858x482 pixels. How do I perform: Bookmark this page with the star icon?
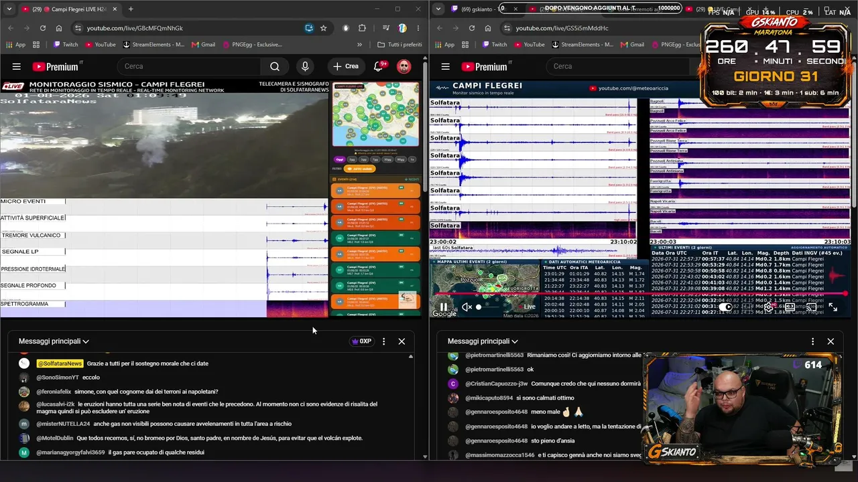(x=324, y=28)
